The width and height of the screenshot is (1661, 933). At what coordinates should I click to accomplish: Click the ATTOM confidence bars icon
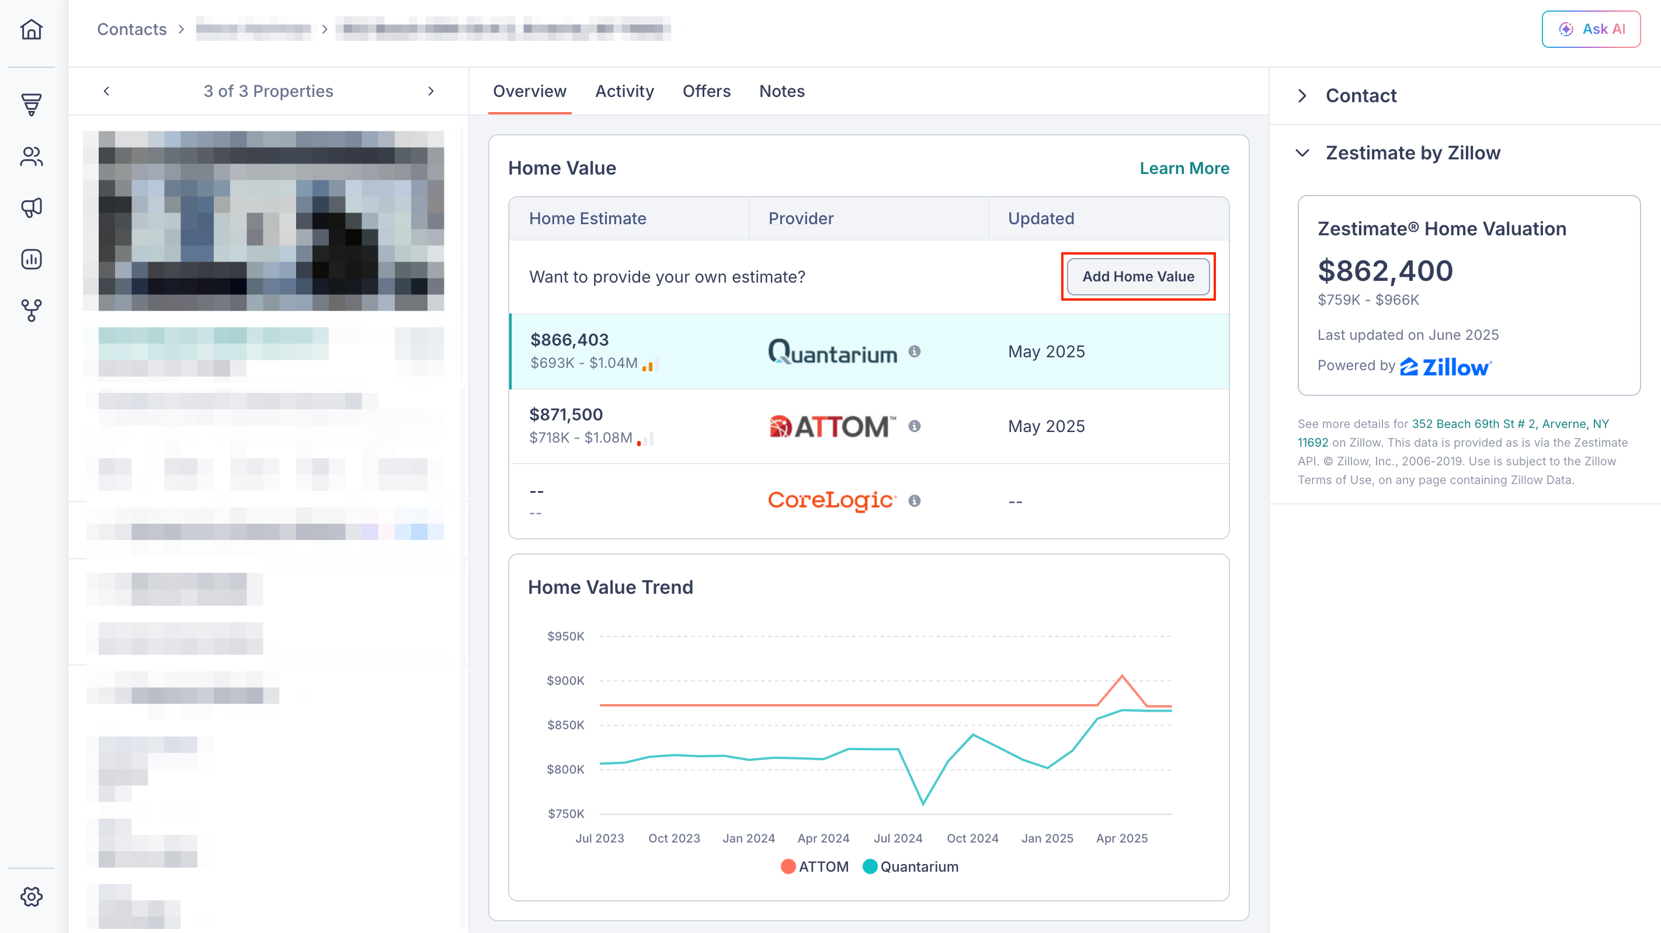click(645, 440)
